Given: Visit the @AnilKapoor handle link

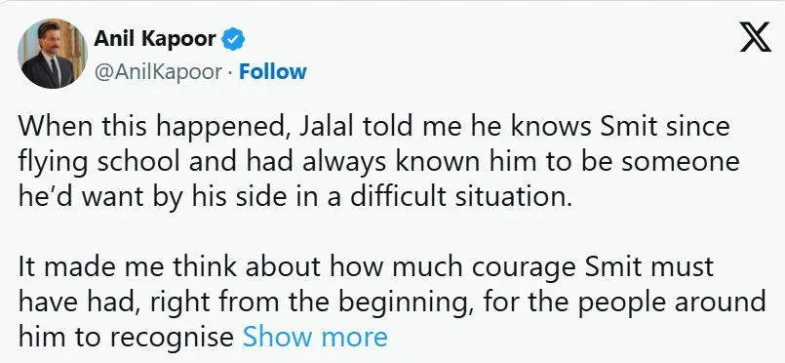Looking at the screenshot, I should click(158, 71).
